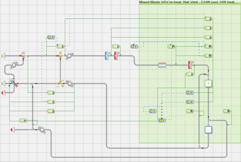241x162 pixels.
Task: Open the zone block marked with a question mark
Action: [208, 83]
